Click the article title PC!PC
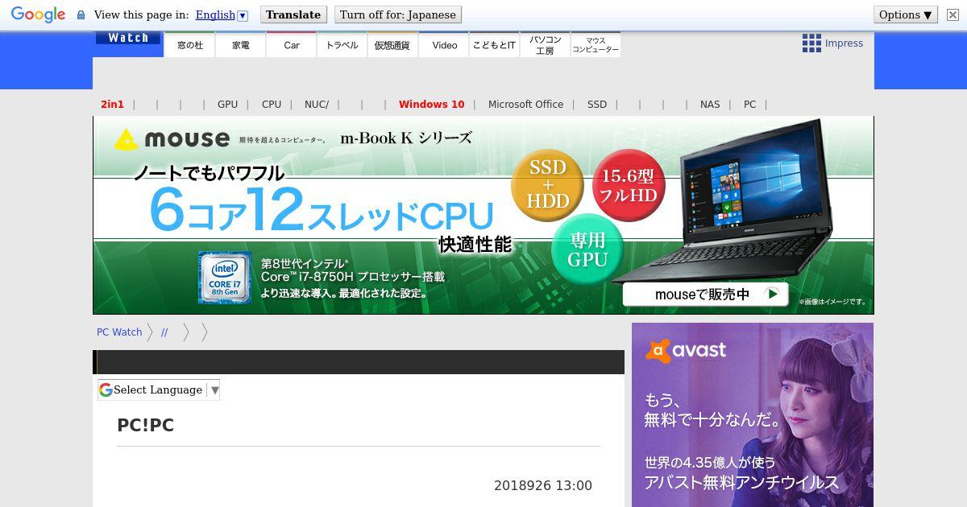 tap(146, 425)
